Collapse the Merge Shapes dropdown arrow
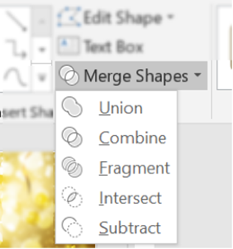 (x=197, y=74)
